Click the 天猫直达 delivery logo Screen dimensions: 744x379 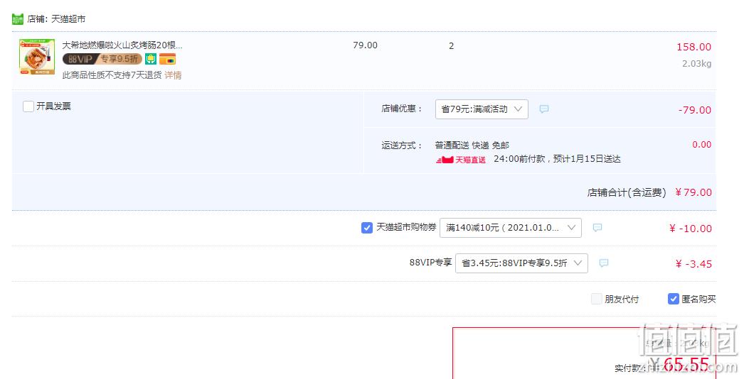[461, 160]
